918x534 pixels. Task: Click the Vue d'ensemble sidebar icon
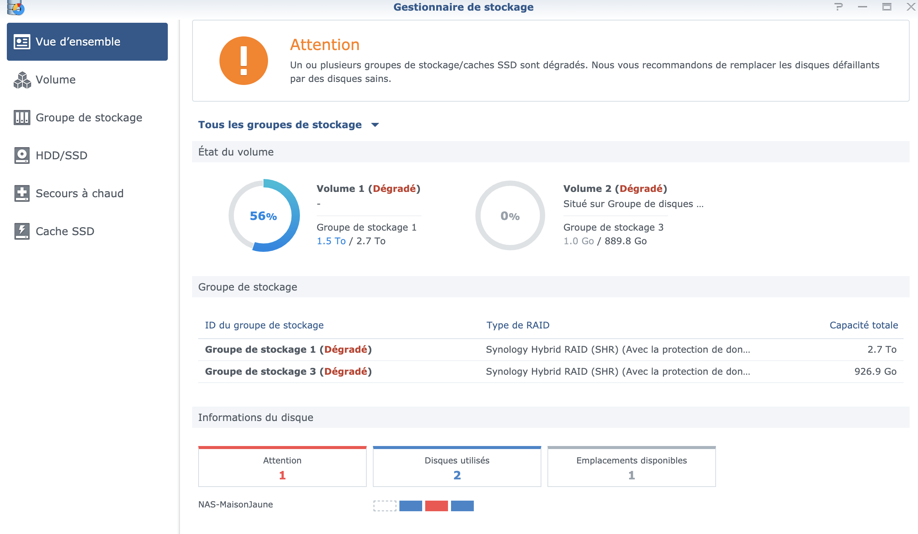22,42
